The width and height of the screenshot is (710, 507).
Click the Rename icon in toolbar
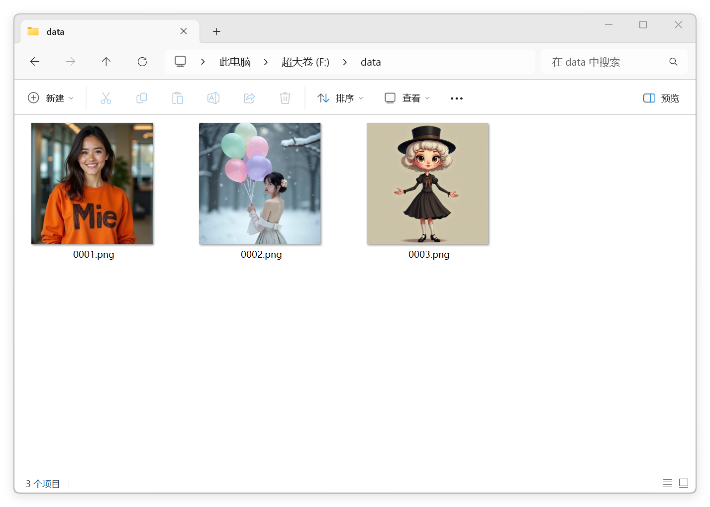point(213,98)
